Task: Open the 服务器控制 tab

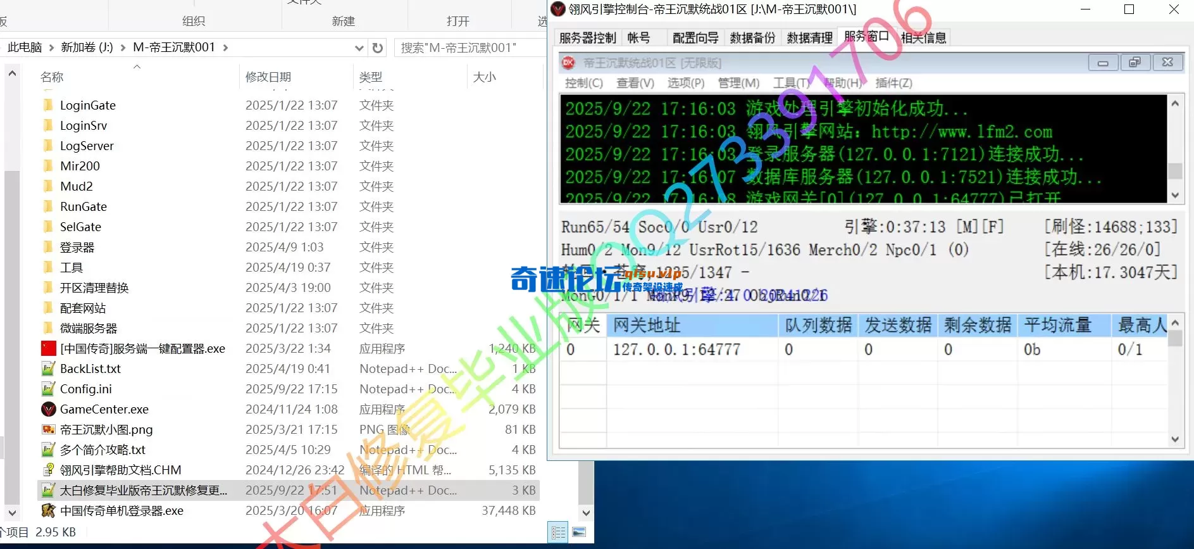Action: coord(587,38)
